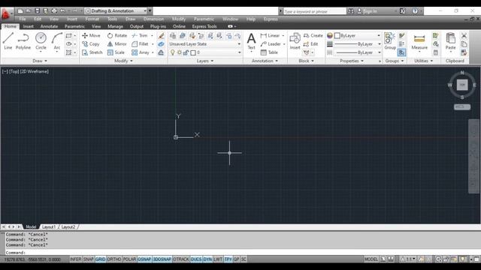Click the Command line input

(x=242, y=253)
